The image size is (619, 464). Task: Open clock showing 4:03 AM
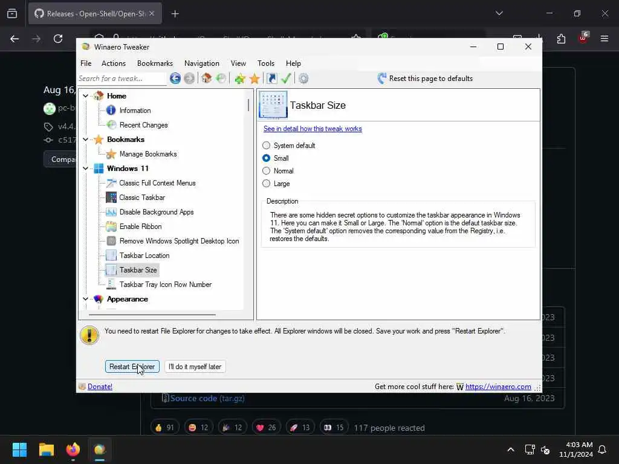[575, 449]
